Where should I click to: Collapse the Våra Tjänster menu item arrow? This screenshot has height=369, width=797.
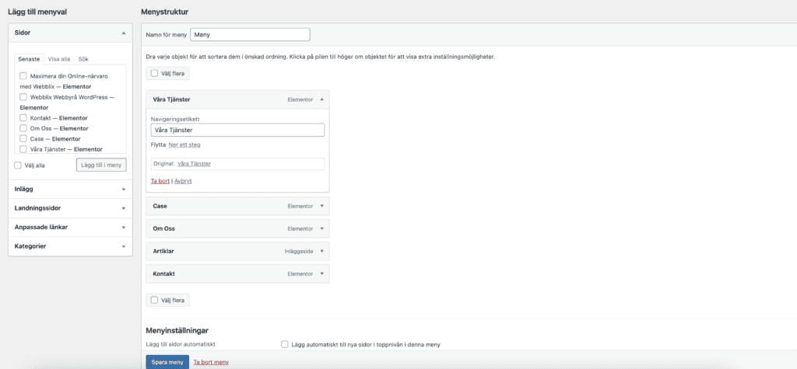(x=321, y=99)
